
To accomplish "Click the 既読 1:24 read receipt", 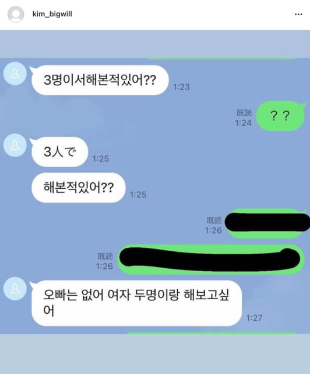I will (244, 118).
